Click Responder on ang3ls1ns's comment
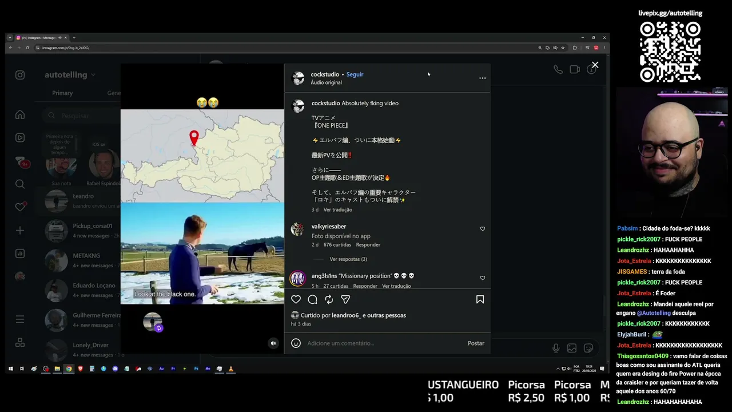 tap(365, 286)
